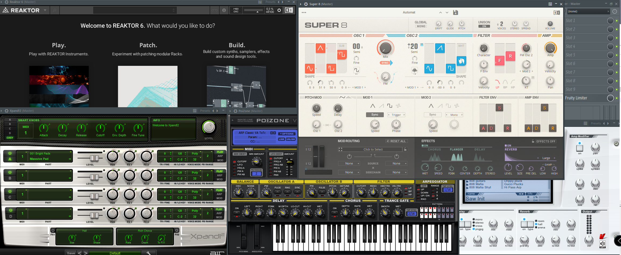Toggle Super 8 Global MONO switch
The height and width of the screenshot is (255, 621).
click(421, 26)
